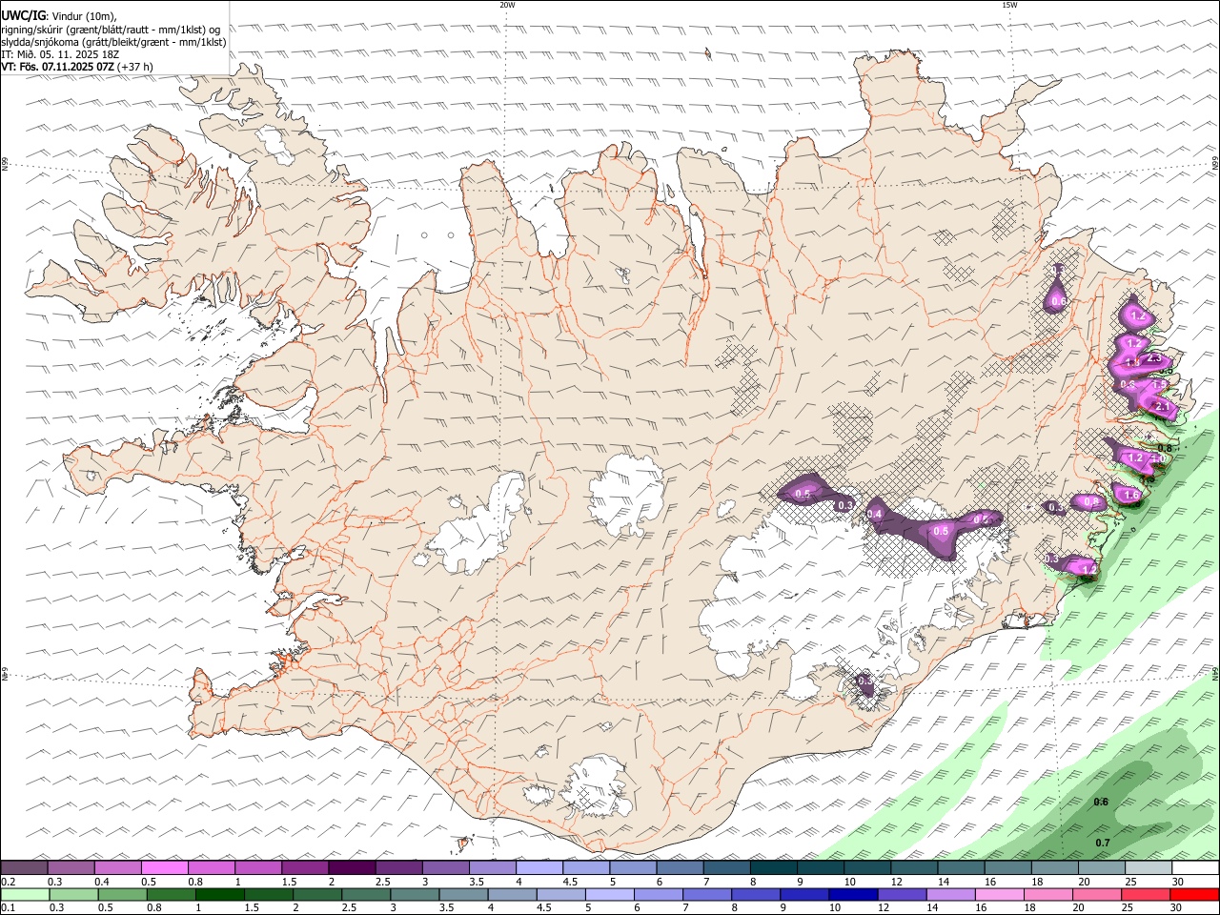Screen dimensions: 1220x915
Task: Click the black 0.7 rain value over the sea
Action: pos(1102,844)
